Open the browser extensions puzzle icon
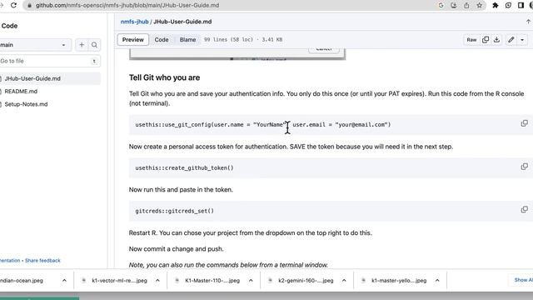 pyautogui.click(x=496, y=5)
